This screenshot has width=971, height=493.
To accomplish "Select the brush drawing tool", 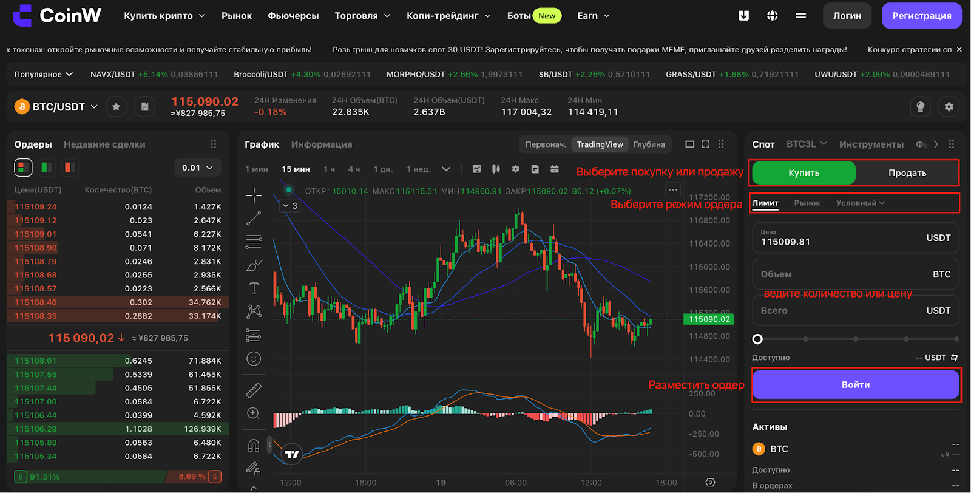I will click(x=254, y=265).
